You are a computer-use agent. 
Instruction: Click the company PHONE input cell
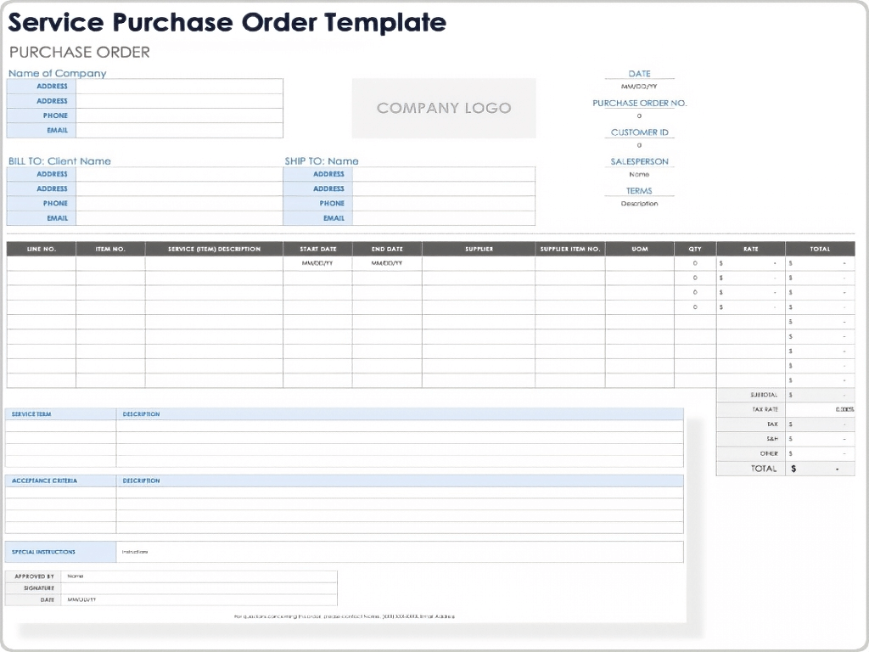pos(179,115)
